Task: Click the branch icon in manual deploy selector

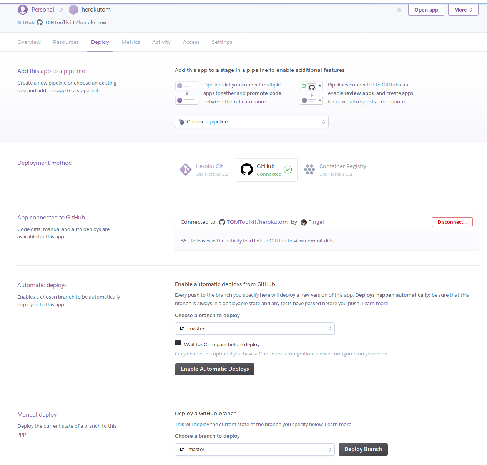Action: [182, 449]
